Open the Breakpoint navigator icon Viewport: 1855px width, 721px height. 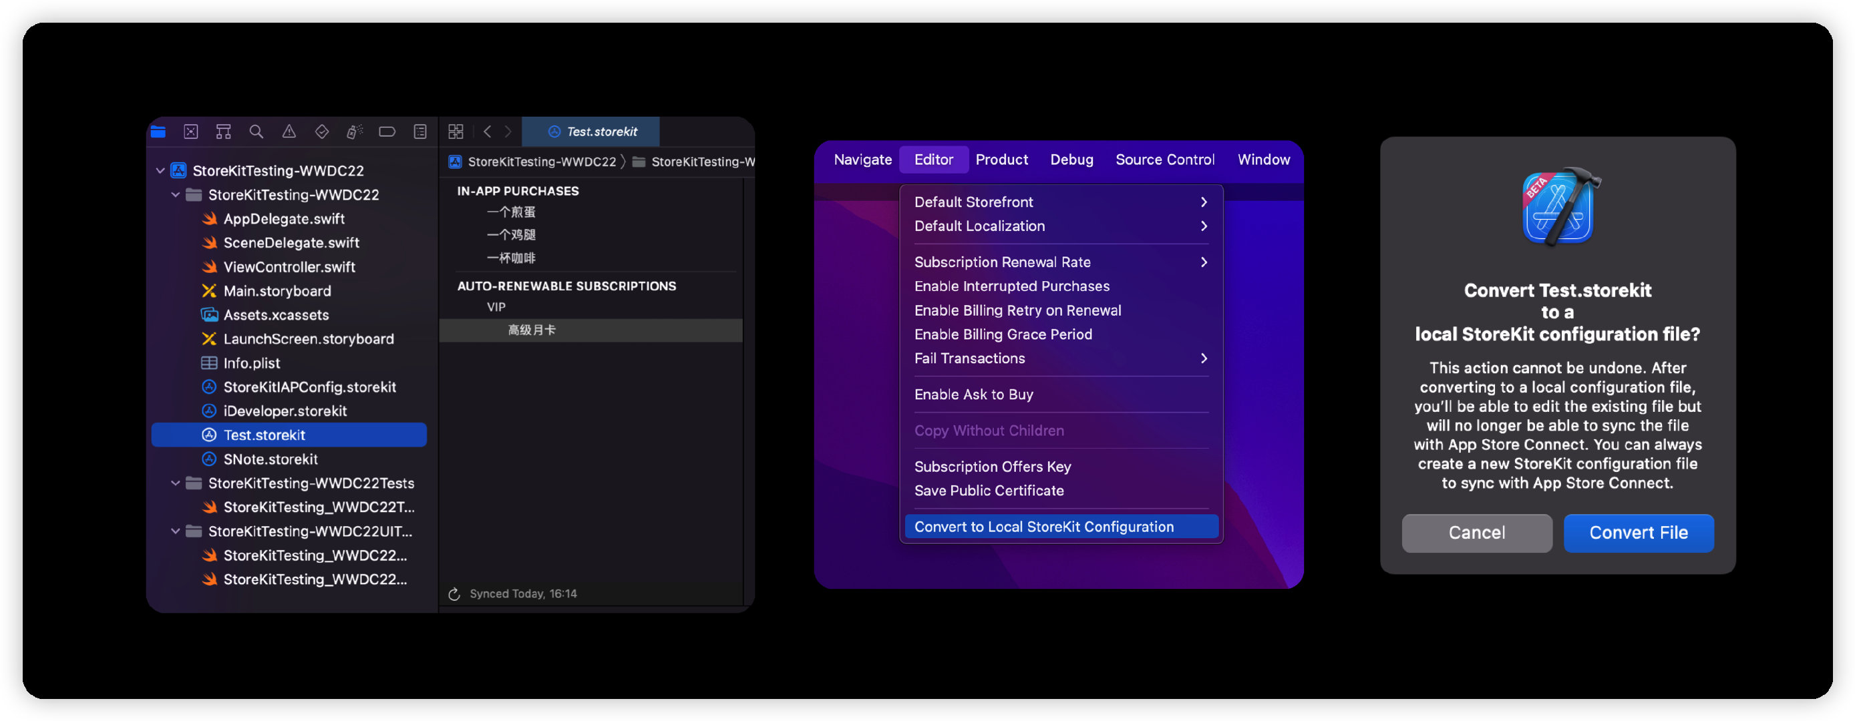coord(387,132)
